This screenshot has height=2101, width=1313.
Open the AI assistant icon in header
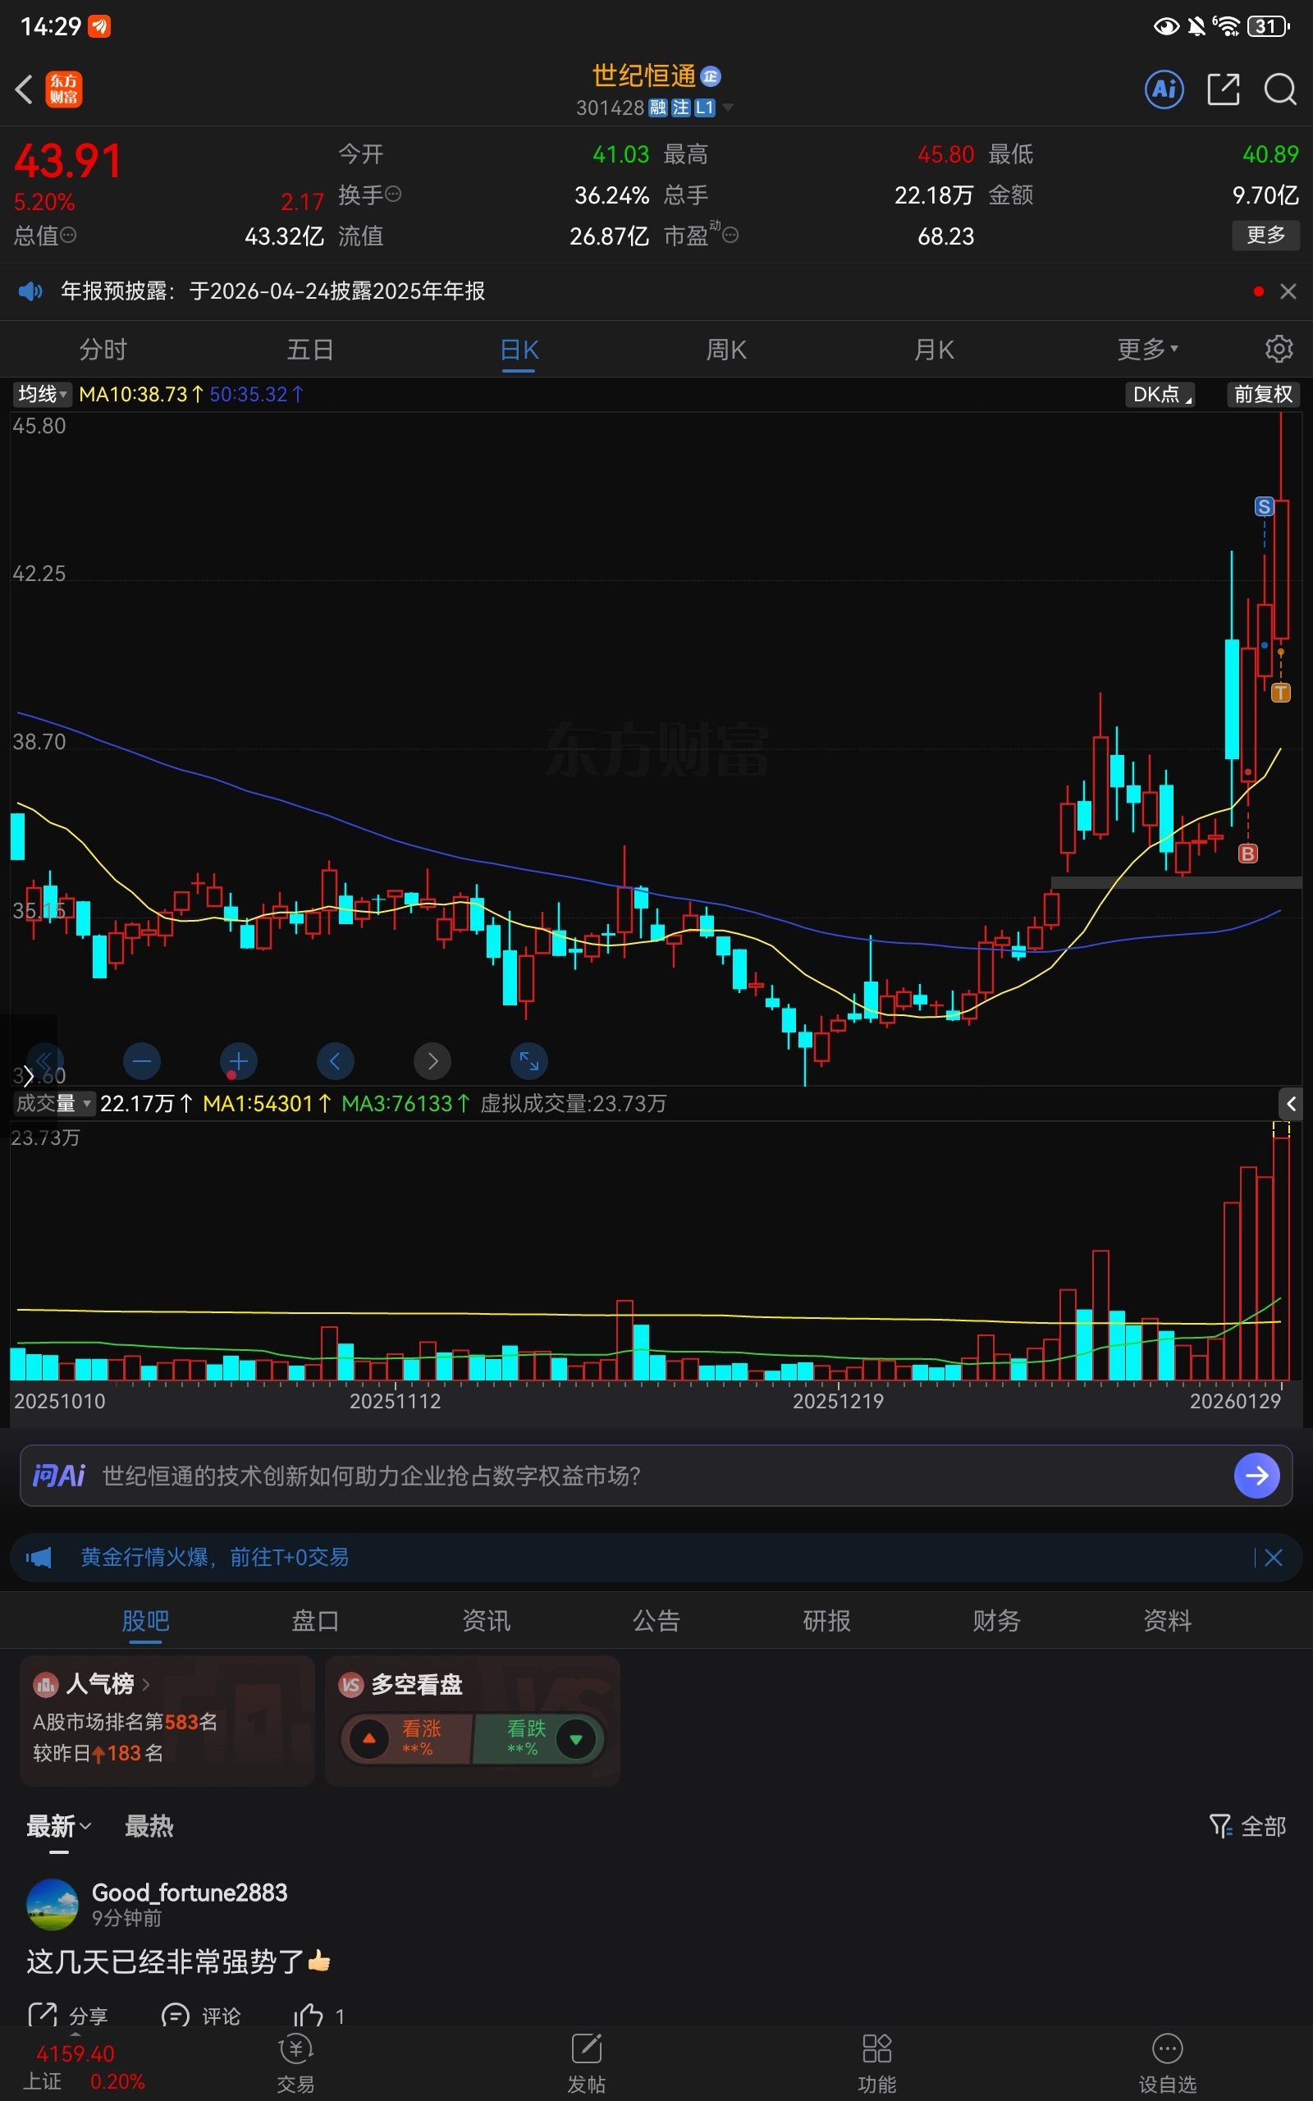click(1164, 89)
